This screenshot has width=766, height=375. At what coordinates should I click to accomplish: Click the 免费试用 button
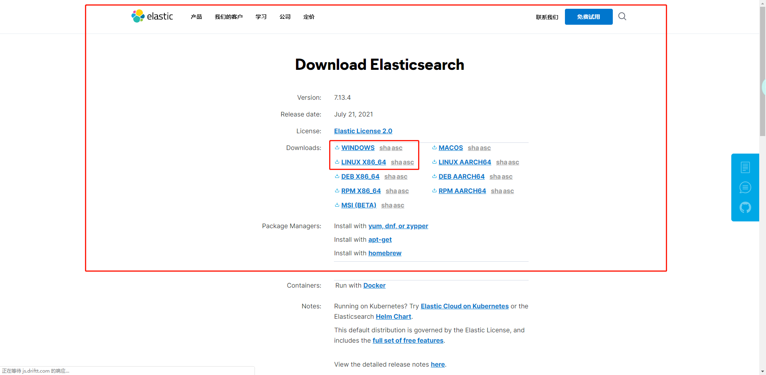pyautogui.click(x=588, y=17)
